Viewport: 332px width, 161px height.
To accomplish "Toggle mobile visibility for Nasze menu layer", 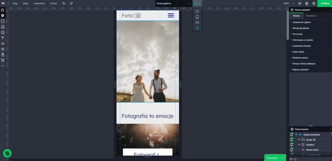I will point(292,150).
